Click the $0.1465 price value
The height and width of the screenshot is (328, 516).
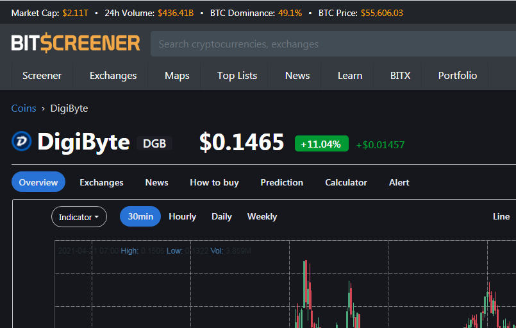(242, 142)
